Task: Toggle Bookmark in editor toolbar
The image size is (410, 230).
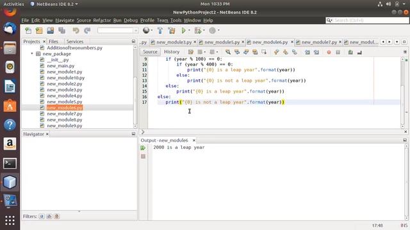Action: [295, 52]
